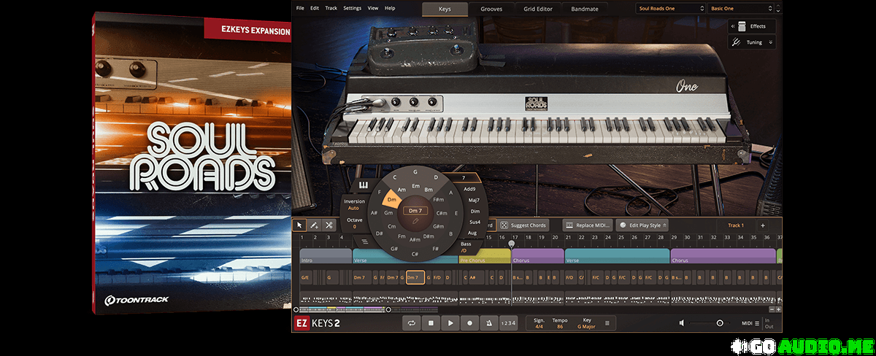
Task: Click the Suggest Chords button
Action: pos(524,225)
